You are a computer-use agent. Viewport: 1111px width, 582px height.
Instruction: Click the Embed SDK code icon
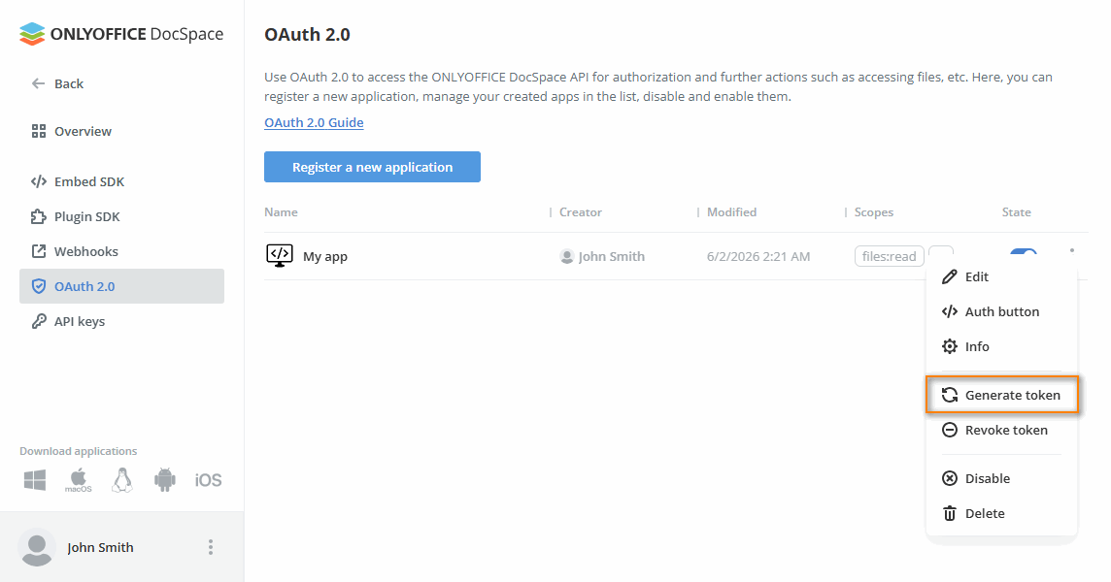[39, 181]
